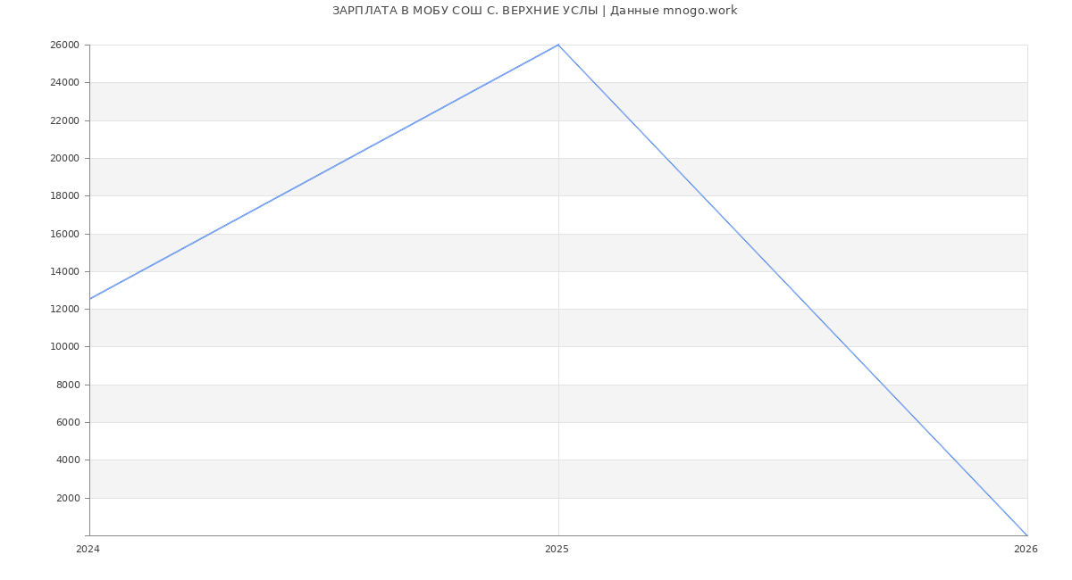Select the 12000 y-axis label
The image size is (1072, 580).
pyautogui.click(x=64, y=309)
